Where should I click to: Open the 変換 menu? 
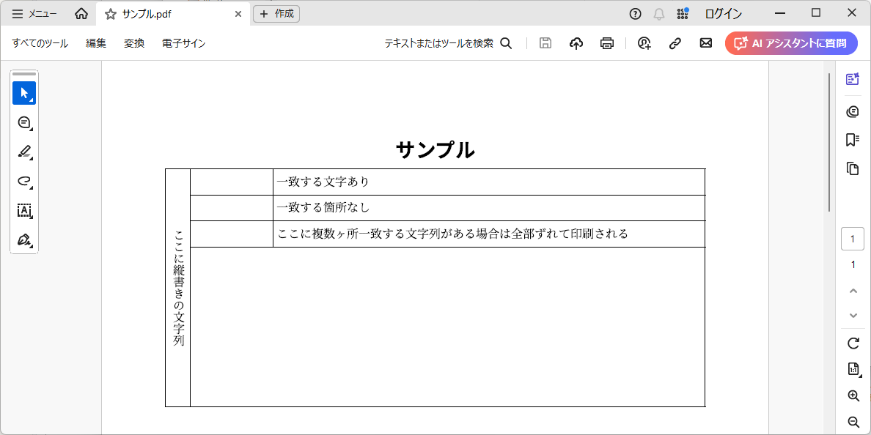(134, 43)
